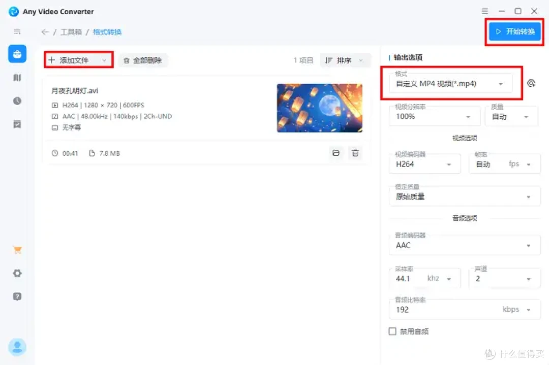Open the video encoder H264 dropdown
Viewport: 549px width, 365px height.
424,163
